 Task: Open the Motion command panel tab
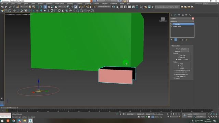183,15
